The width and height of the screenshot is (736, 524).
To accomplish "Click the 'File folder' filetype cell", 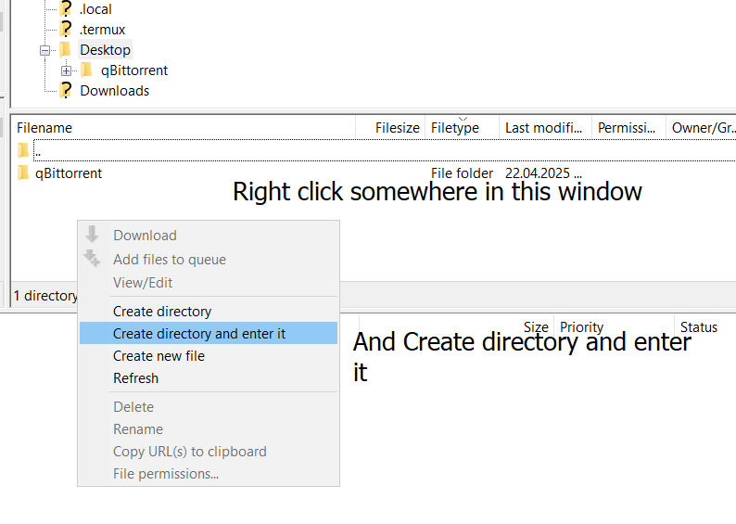I will click(462, 173).
